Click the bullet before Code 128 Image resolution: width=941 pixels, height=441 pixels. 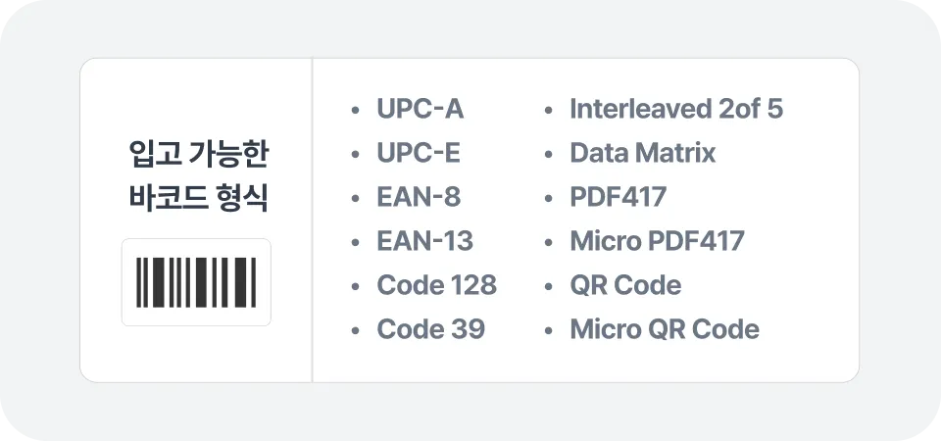(354, 286)
